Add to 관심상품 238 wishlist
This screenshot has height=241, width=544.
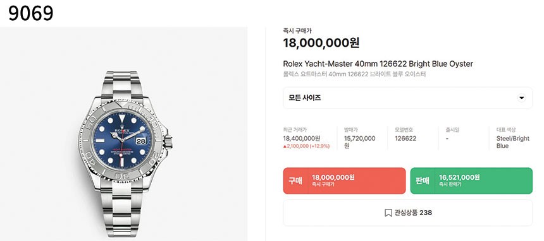tap(407, 213)
